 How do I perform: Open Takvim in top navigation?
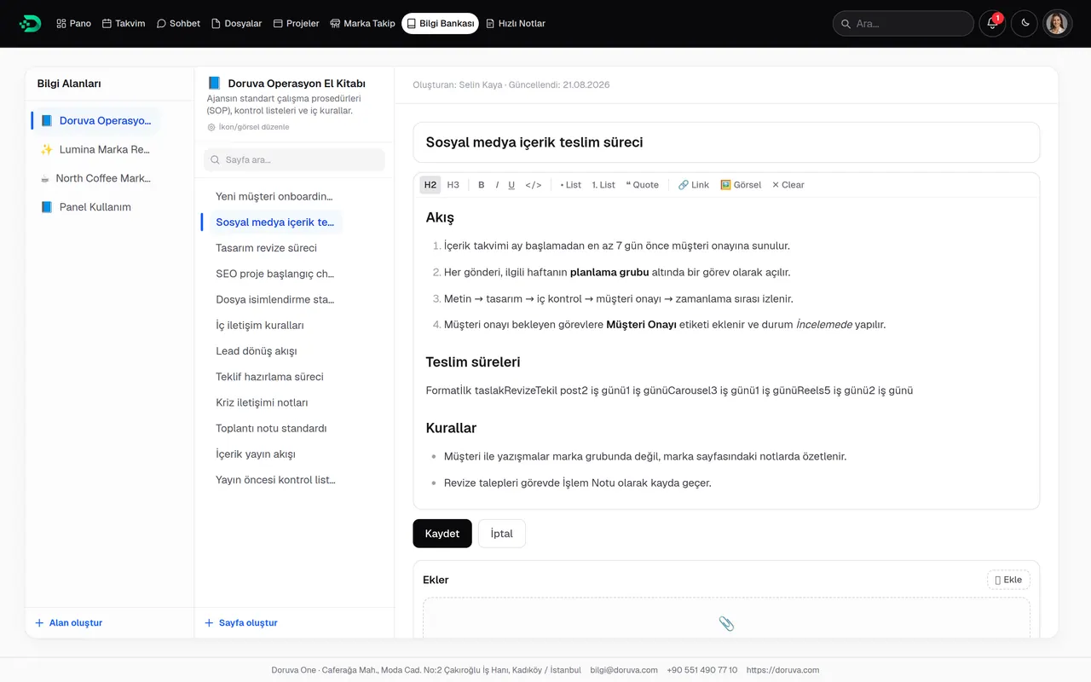click(124, 24)
